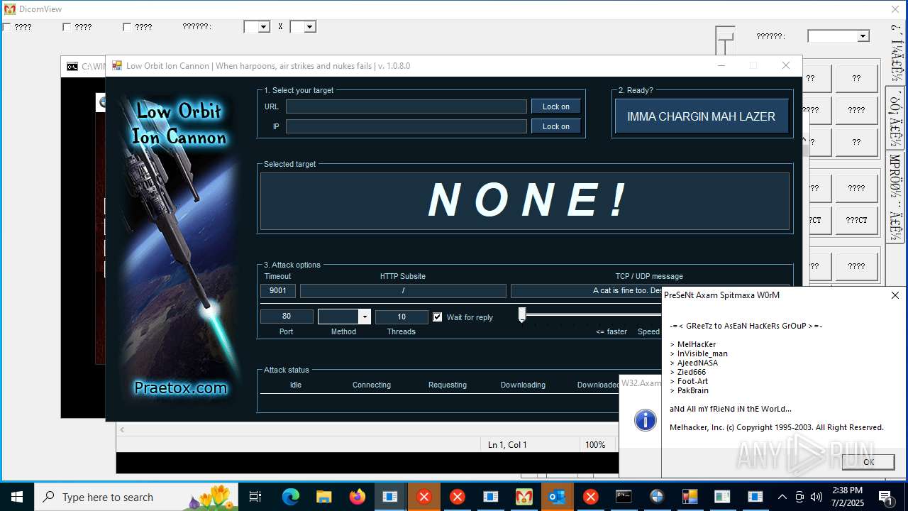Click IMMA CHARGIN MAH LAZER button
The image size is (908, 511).
coord(702,116)
